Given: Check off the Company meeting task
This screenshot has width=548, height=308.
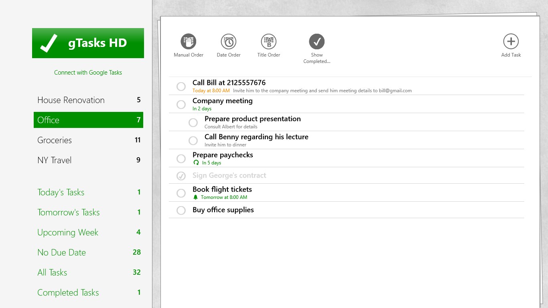Looking at the screenshot, I should 181,104.
